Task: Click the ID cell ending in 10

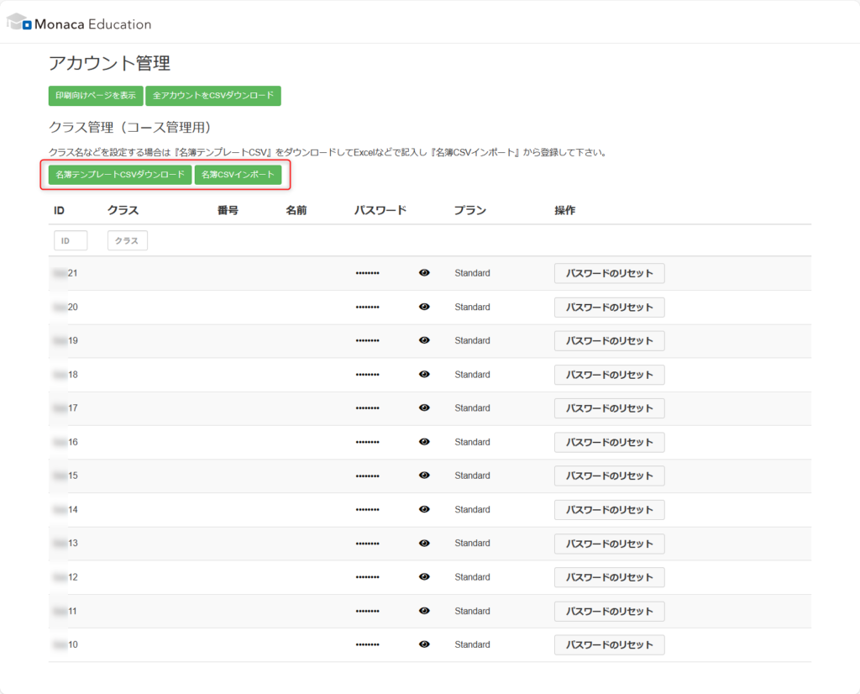Action: click(x=66, y=644)
